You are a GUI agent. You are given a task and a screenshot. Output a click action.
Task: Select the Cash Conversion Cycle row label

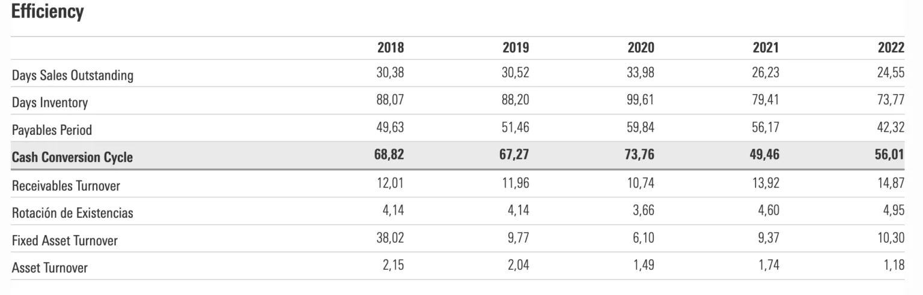[72, 158]
